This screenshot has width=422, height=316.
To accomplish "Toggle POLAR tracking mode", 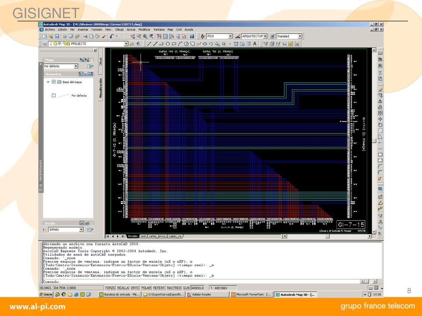I will [x=146, y=288].
